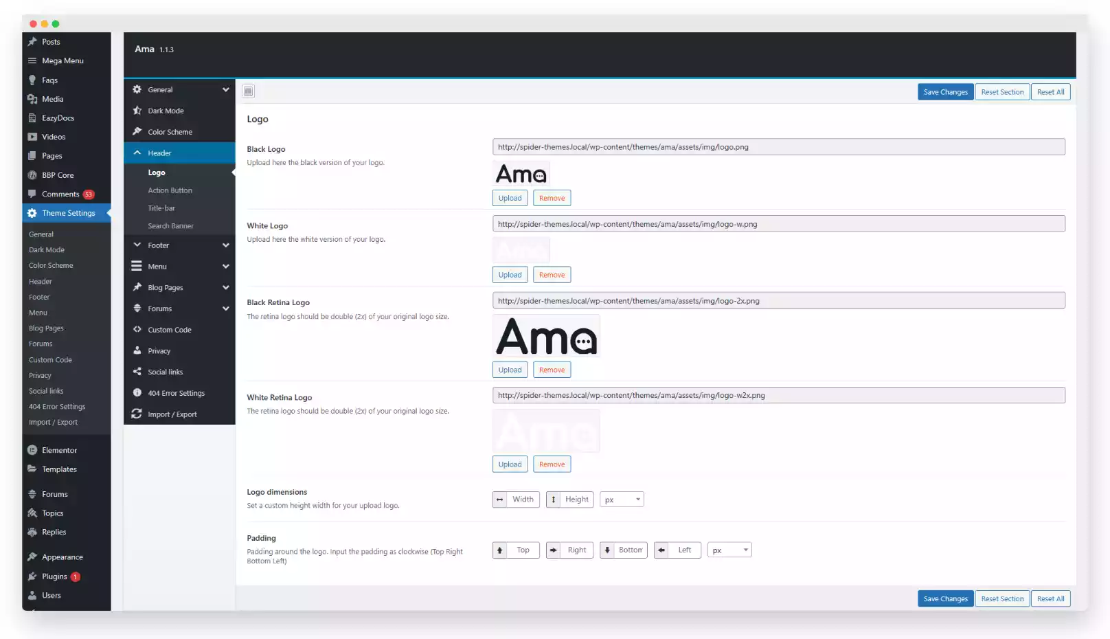Image resolution: width=1110 pixels, height=639 pixels.
Task: Click the top Reset Section button
Action: [x=1002, y=92]
